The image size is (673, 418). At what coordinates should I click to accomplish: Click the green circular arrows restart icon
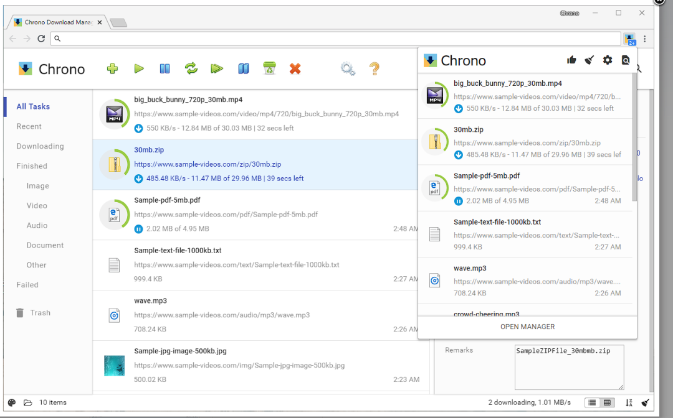pyautogui.click(x=191, y=68)
